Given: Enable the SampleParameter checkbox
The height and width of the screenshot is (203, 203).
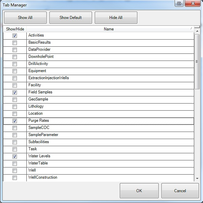Looking at the screenshot, I should click(x=15, y=135).
